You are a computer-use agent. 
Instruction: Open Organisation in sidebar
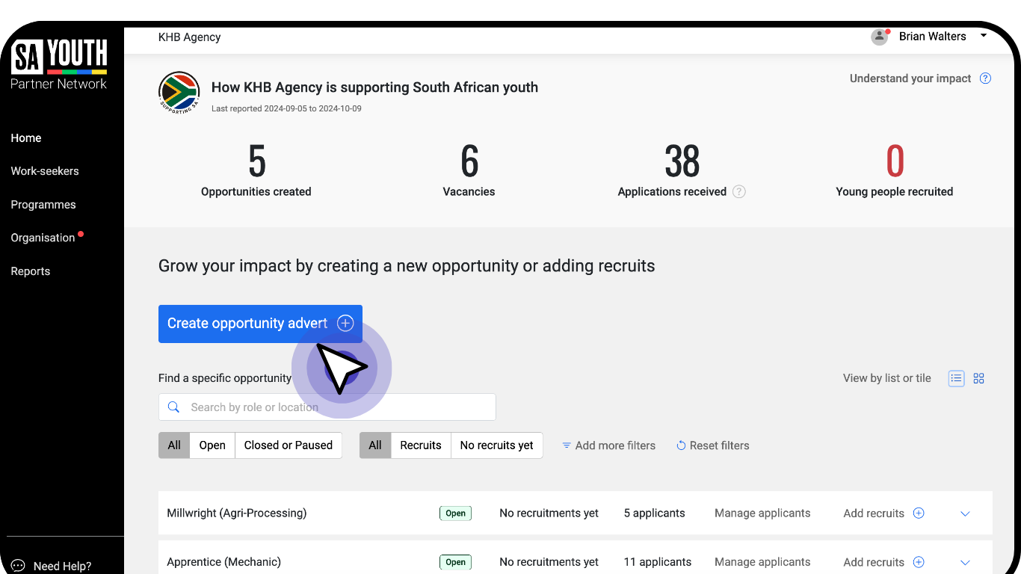pyautogui.click(x=43, y=238)
